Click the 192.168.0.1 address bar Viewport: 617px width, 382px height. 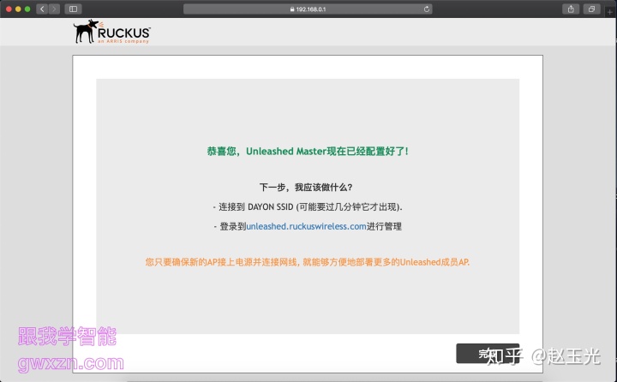coord(308,9)
